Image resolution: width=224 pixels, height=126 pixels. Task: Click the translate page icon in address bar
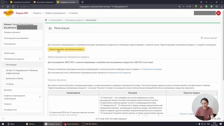tap(180, 7)
